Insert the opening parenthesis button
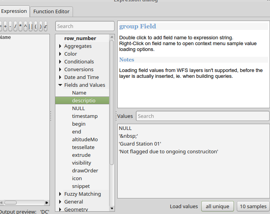This screenshot has height=214, width=270. (x=35, y=26)
